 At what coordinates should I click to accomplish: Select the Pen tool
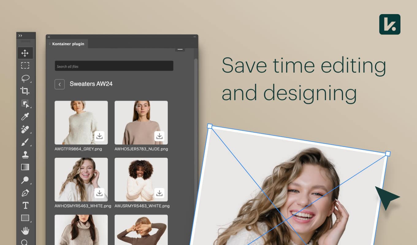(25, 193)
